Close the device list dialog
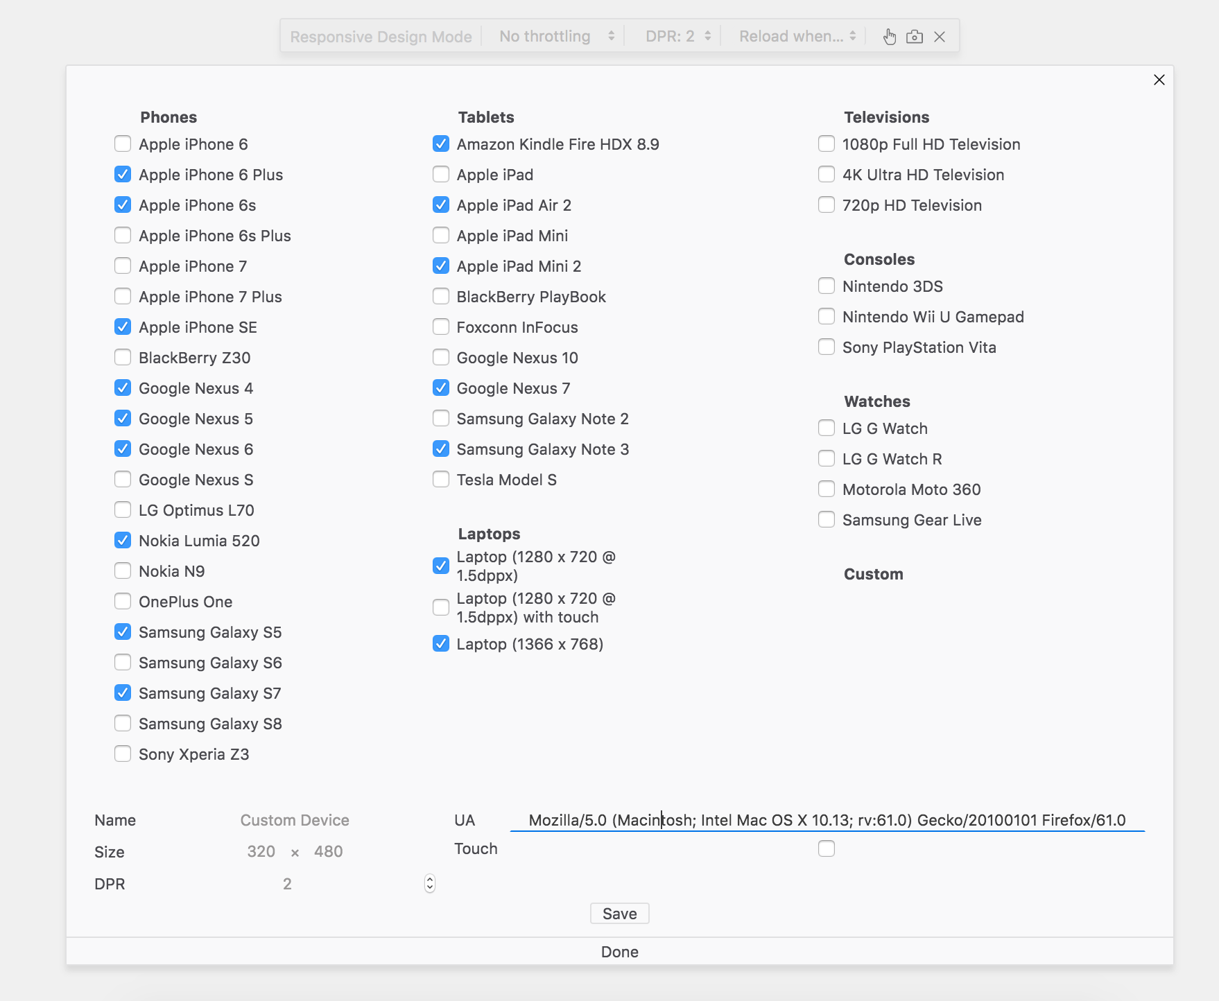This screenshot has height=1001, width=1219. point(1159,80)
